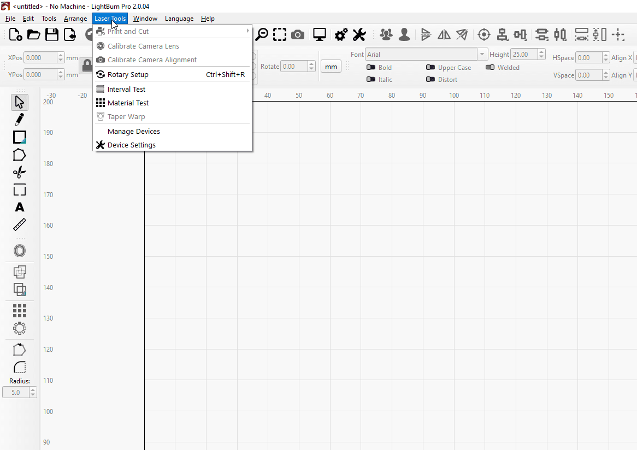Image resolution: width=637 pixels, height=450 pixels.
Task: Click the YPos spinner arrows
Action: (x=61, y=75)
